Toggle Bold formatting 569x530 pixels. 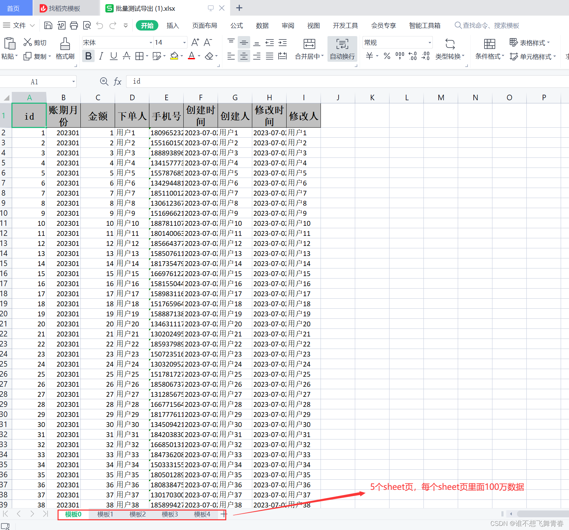pos(88,56)
